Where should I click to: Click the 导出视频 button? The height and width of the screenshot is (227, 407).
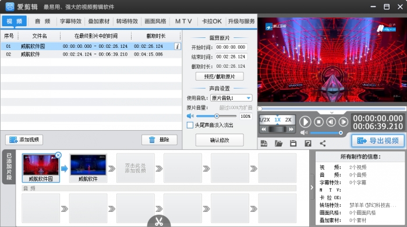[378, 141]
